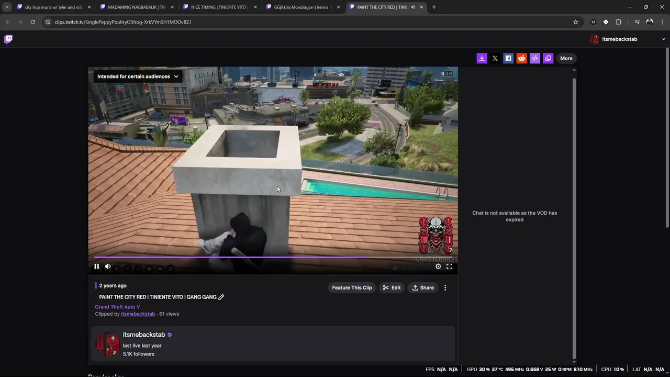Open the clipper link itsmebackstab
The image size is (670, 377).
[138, 314]
